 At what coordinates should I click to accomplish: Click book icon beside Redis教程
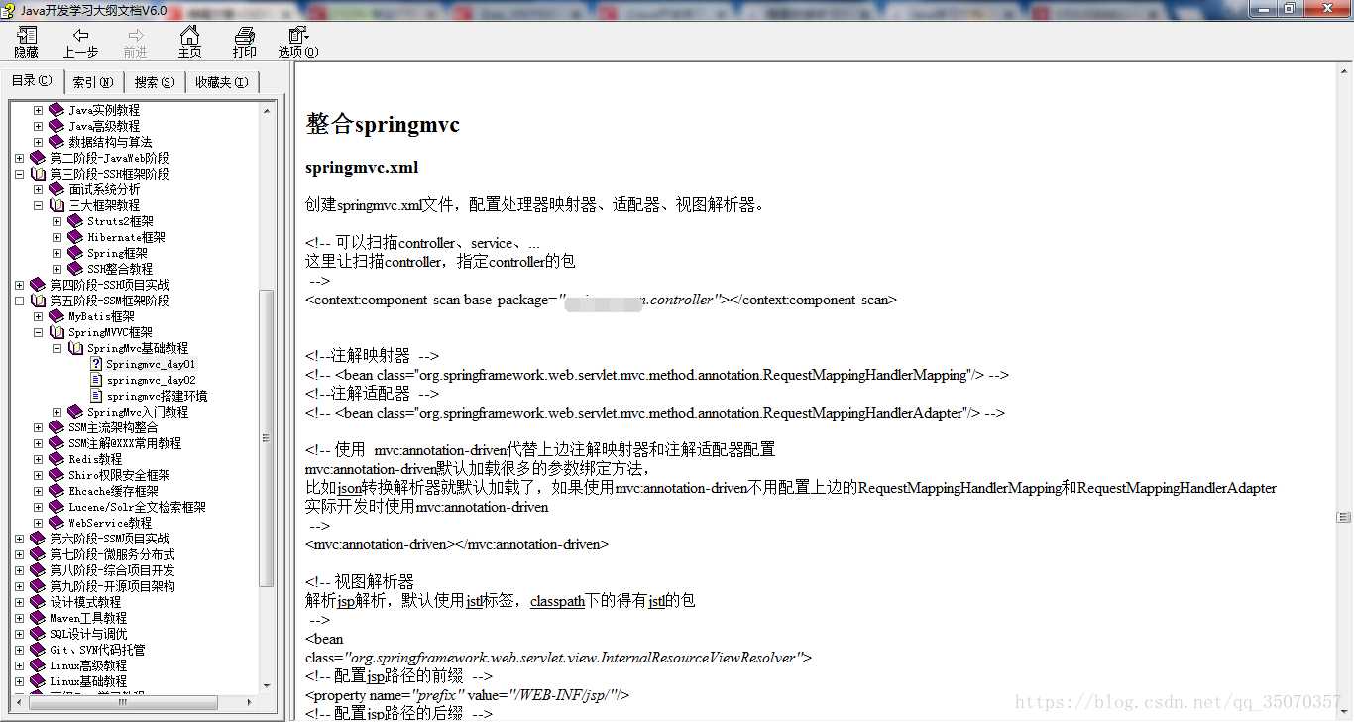point(56,459)
